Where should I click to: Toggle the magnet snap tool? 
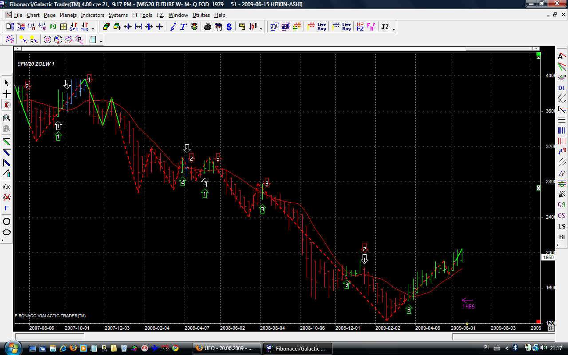(7, 105)
